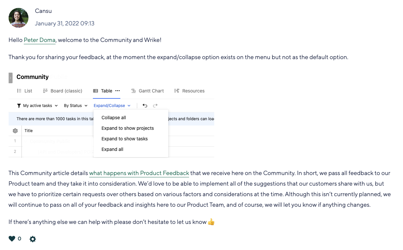The width and height of the screenshot is (403, 250).
Task: Open the Gantt Chart tab
Action: pyautogui.click(x=147, y=91)
